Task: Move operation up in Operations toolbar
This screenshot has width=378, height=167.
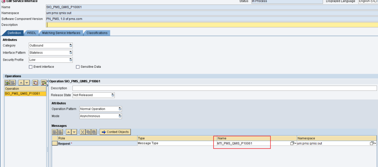Action: pyautogui.click(x=21, y=82)
